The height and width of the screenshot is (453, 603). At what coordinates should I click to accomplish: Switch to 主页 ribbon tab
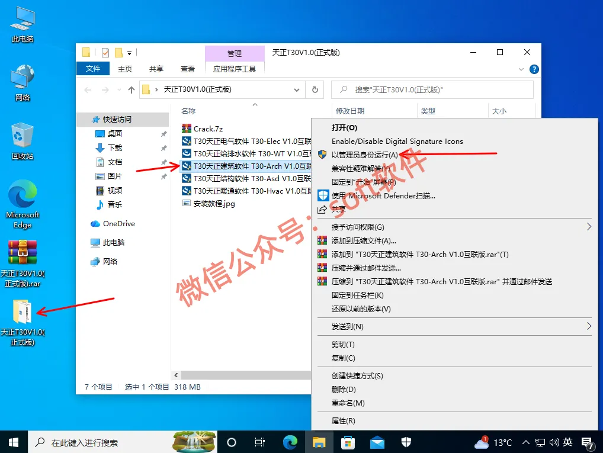click(x=124, y=69)
